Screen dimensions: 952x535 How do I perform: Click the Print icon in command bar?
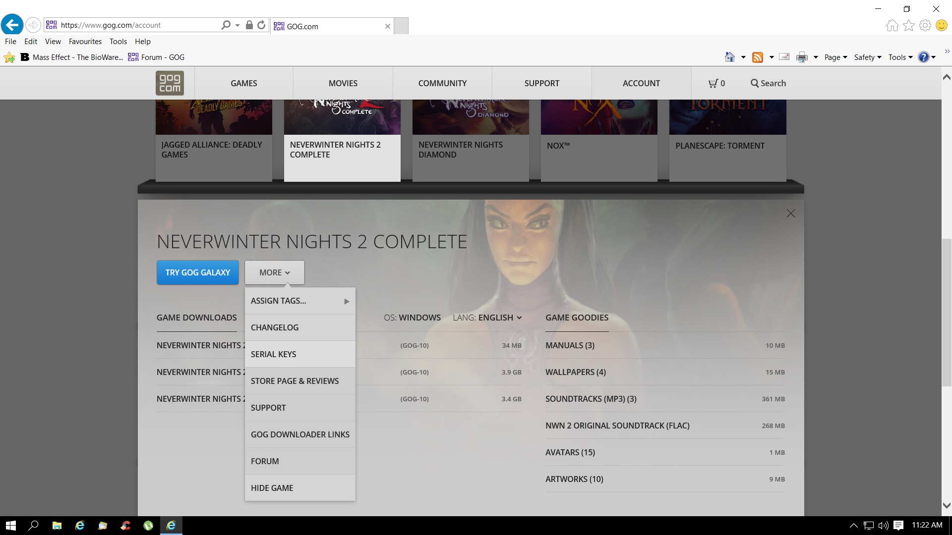tap(802, 57)
